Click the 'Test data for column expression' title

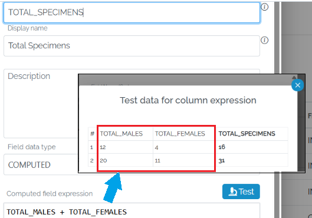coord(188,100)
